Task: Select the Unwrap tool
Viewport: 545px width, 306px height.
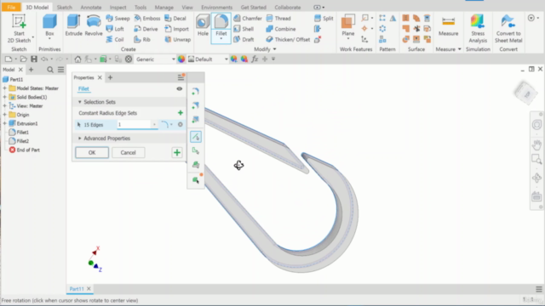Action: 178,40
